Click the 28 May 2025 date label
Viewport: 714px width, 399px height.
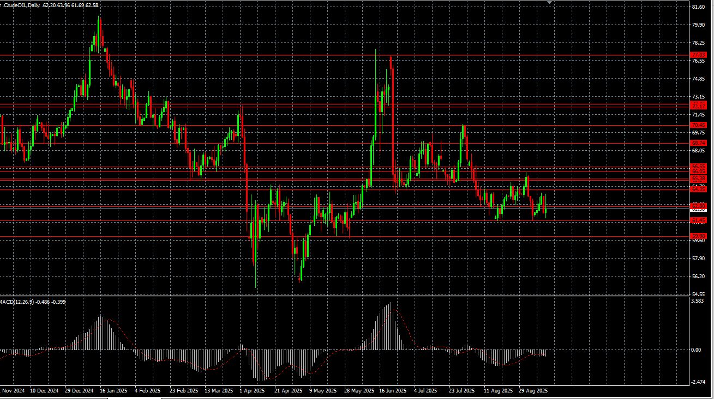tap(359, 391)
